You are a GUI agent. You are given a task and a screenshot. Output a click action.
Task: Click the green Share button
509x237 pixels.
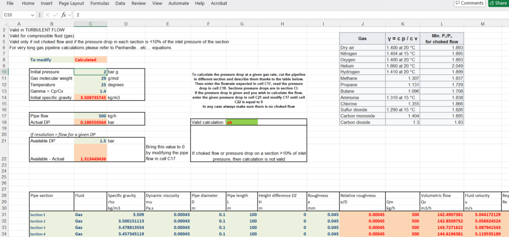click(x=499, y=3)
